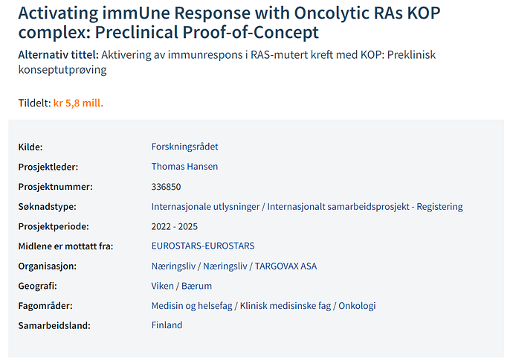513x361 pixels.
Task: Filter by Viken geography link
Action: click(x=162, y=286)
